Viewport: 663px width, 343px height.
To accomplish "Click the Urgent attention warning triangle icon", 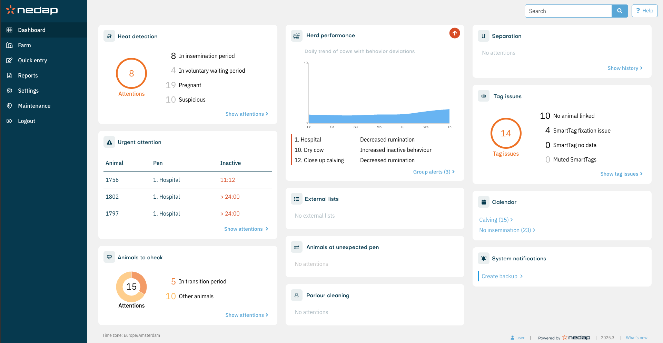I will coord(109,142).
